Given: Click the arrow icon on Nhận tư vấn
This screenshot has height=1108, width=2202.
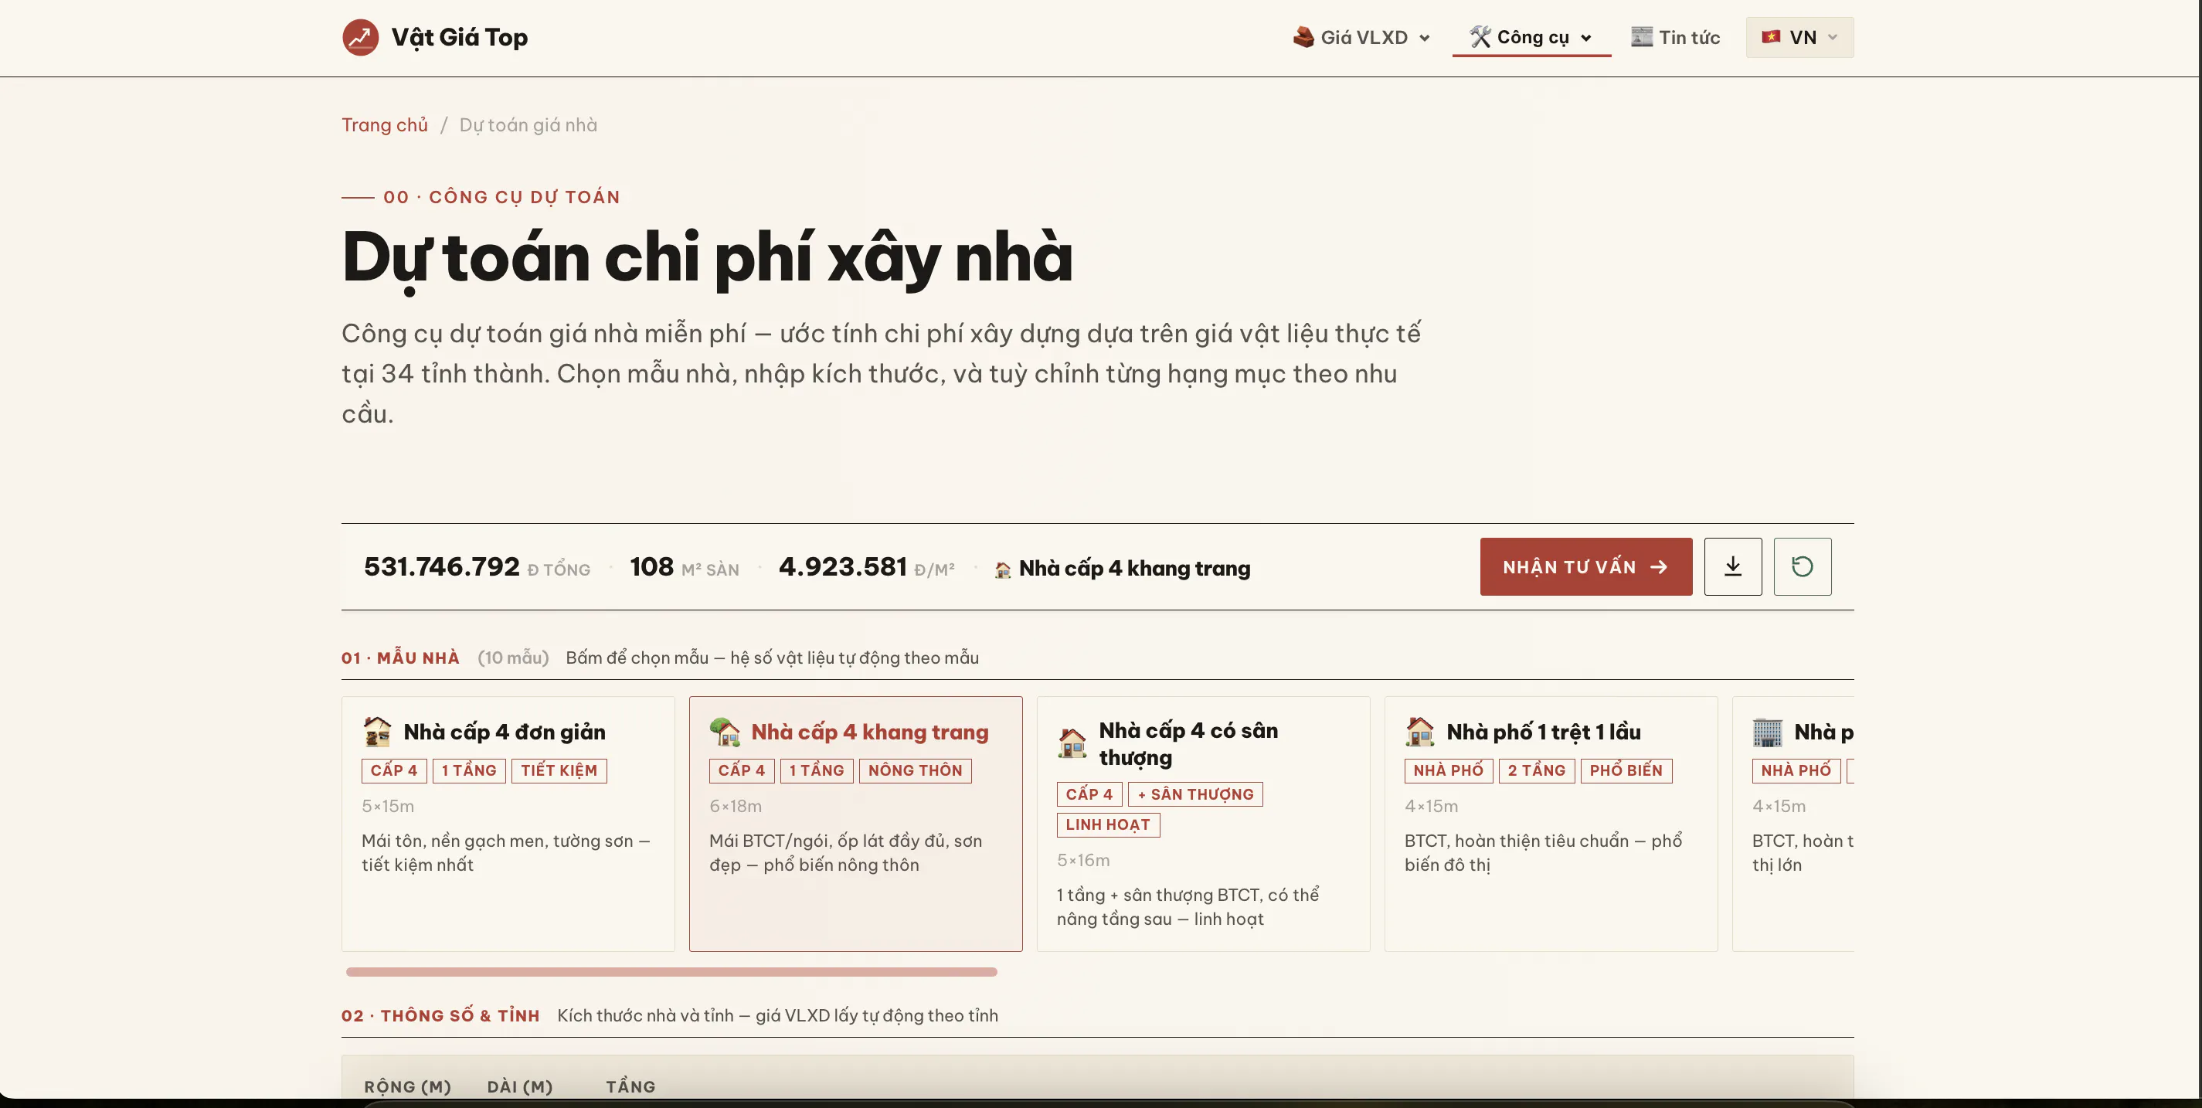Looking at the screenshot, I should click(1658, 567).
